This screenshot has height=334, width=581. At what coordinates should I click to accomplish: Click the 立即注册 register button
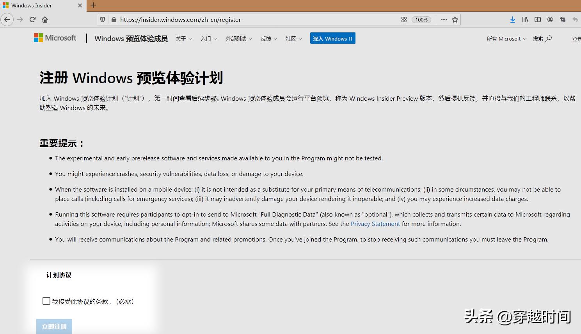tap(54, 327)
